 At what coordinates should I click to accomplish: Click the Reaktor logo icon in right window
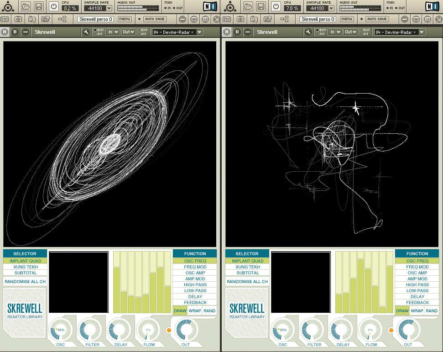pos(230,6)
